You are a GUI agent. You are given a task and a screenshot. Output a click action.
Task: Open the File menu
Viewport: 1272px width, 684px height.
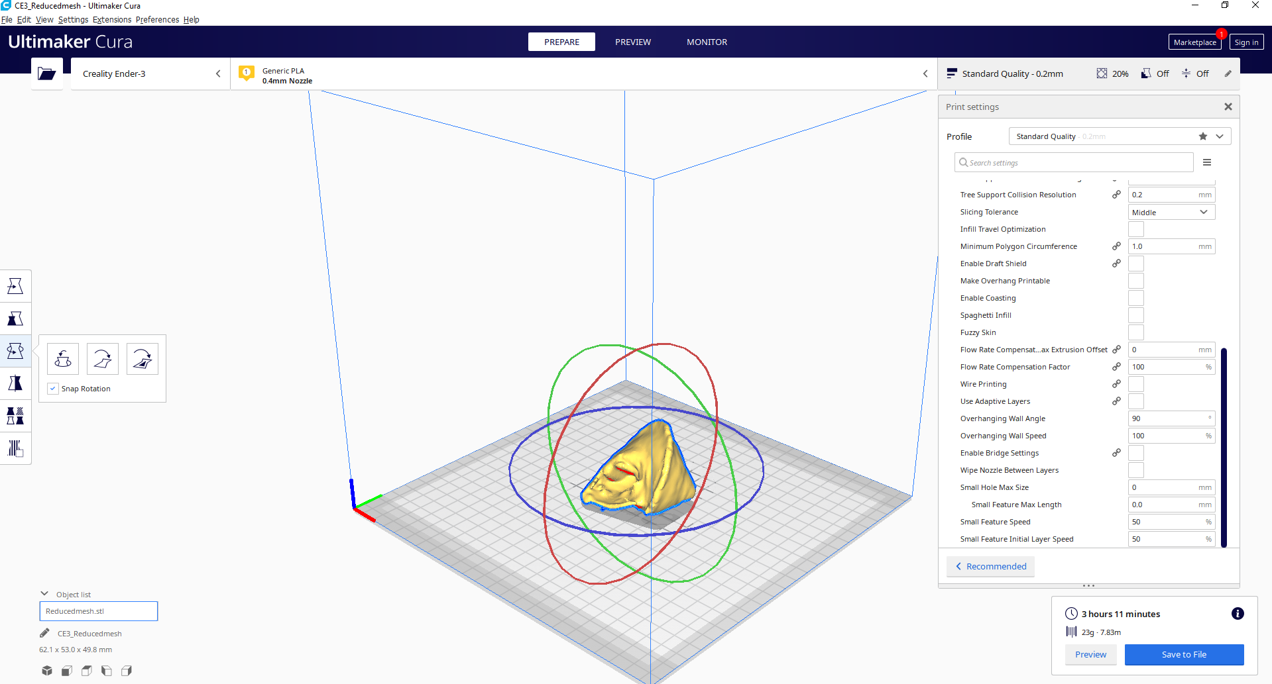[7, 20]
